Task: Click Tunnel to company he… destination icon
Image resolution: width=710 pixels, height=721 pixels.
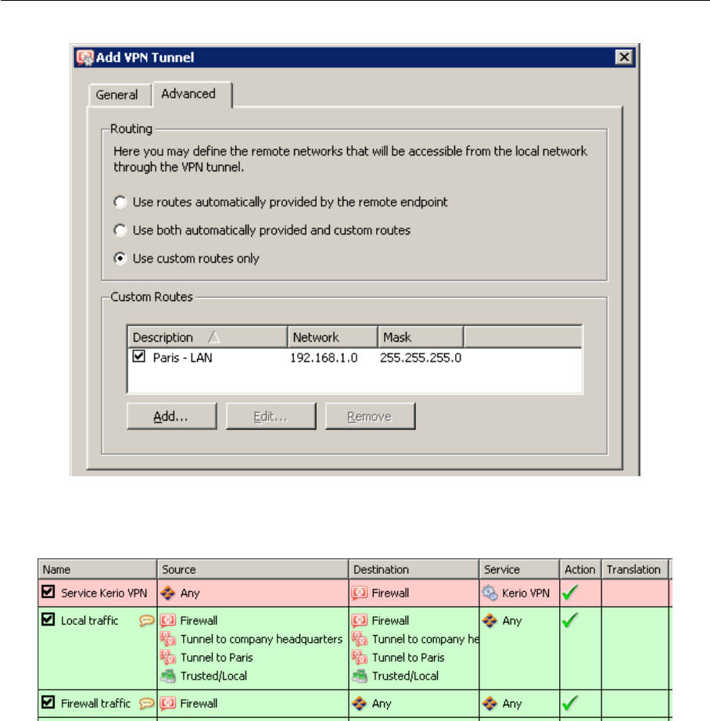Action: click(x=360, y=639)
